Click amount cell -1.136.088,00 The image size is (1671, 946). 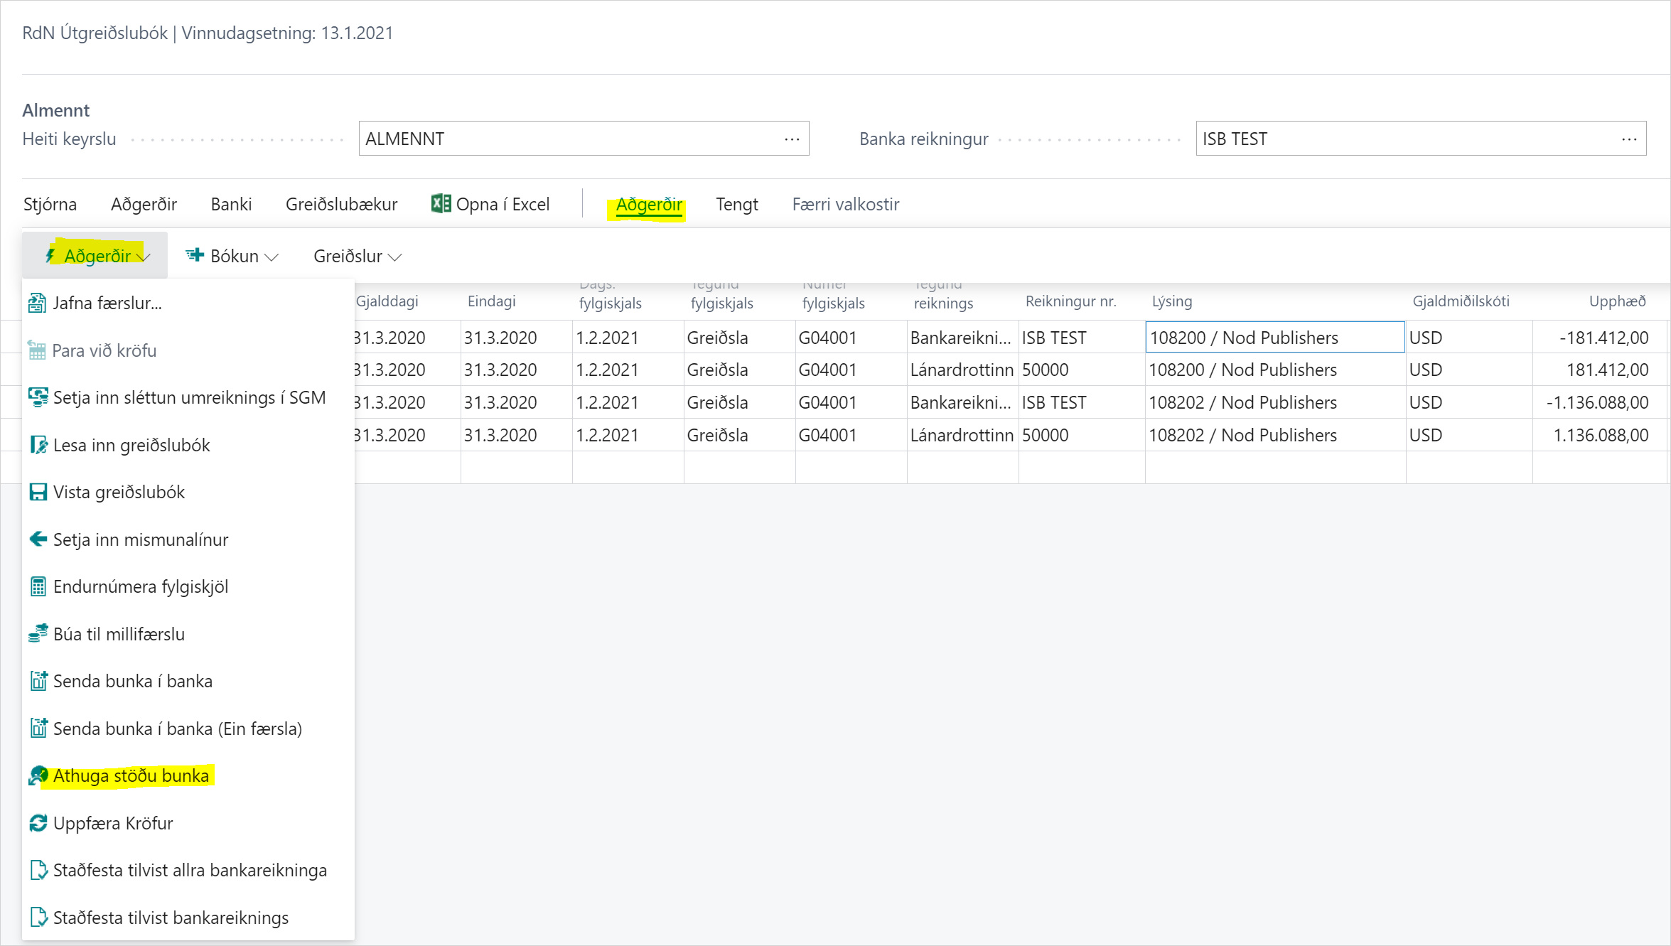click(1601, 402)
